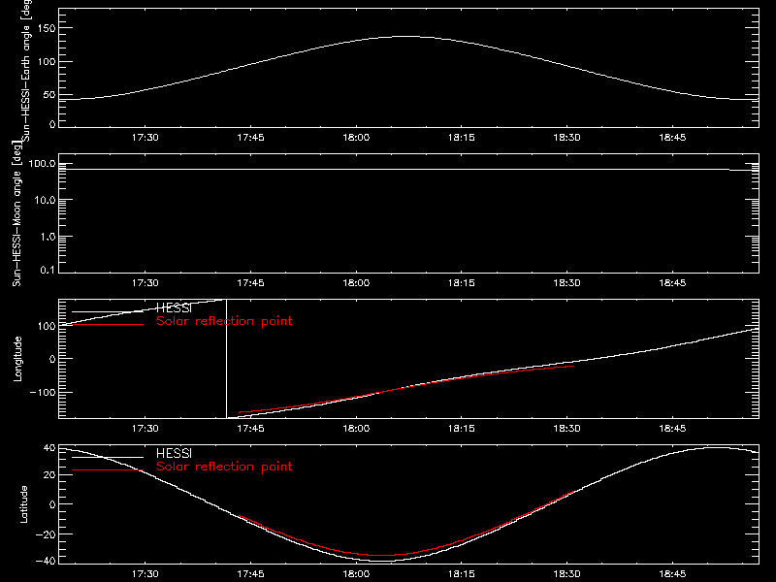Click the 18:00 label under Moon angle plot
Viewport: 776px width, 582px height.
pyautogui.click(x=356, y=283)
